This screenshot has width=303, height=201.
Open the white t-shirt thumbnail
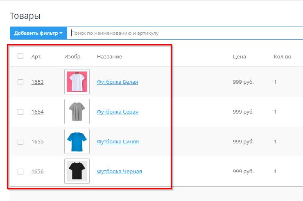[77, 82]
